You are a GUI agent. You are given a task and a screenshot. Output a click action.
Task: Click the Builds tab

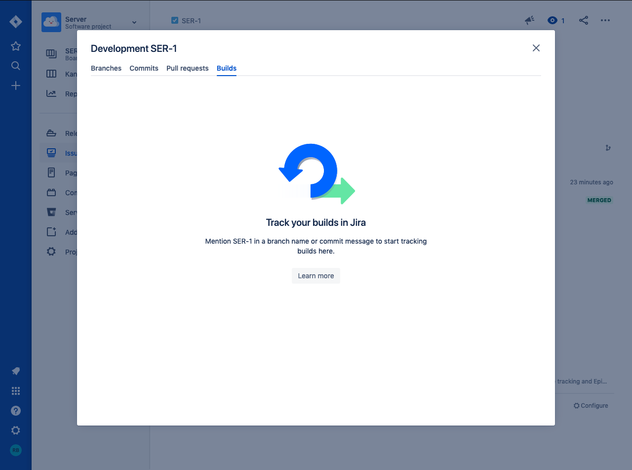(227, 68)
